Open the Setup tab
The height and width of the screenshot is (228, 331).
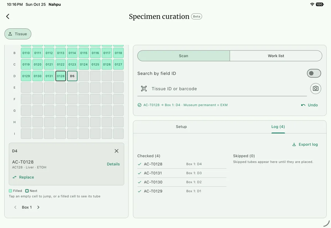click(181, 127)
